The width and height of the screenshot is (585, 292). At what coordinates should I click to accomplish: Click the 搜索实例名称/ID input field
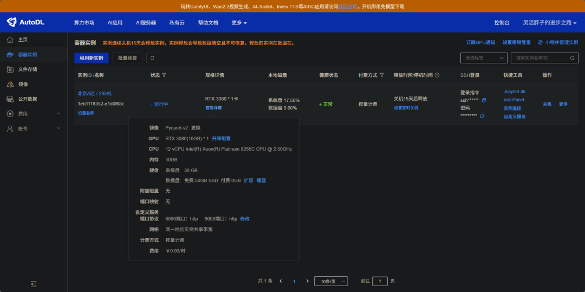(x=545, y=58)
